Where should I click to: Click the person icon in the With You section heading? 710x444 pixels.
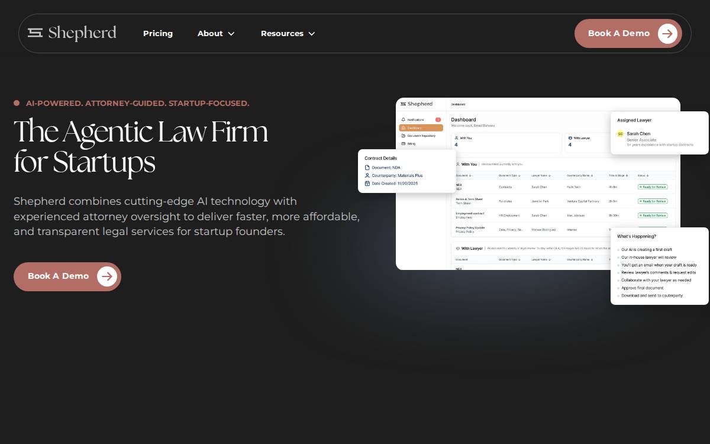[x=458, y=165]
